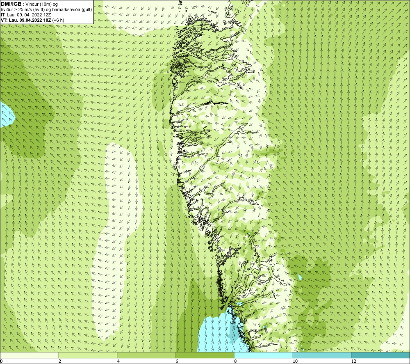This screenshot has width=410, height=364.
Task: Click the DMI/IGB title text
Action: (x=11, y=4)
